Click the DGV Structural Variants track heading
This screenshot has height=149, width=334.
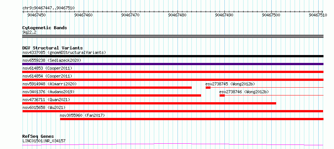point(53,48)
